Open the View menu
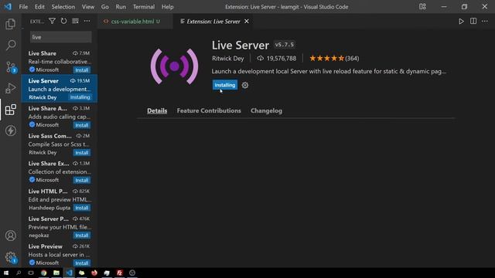Image resolution: width=495 pixels, height=278 pixels. 88,7
